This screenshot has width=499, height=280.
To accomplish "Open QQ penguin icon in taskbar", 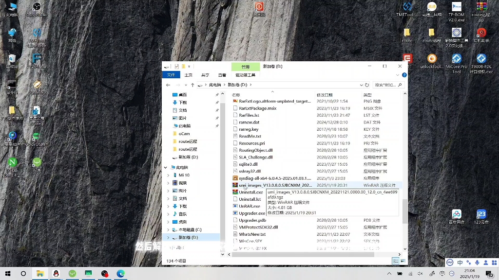I will [56, 273].
